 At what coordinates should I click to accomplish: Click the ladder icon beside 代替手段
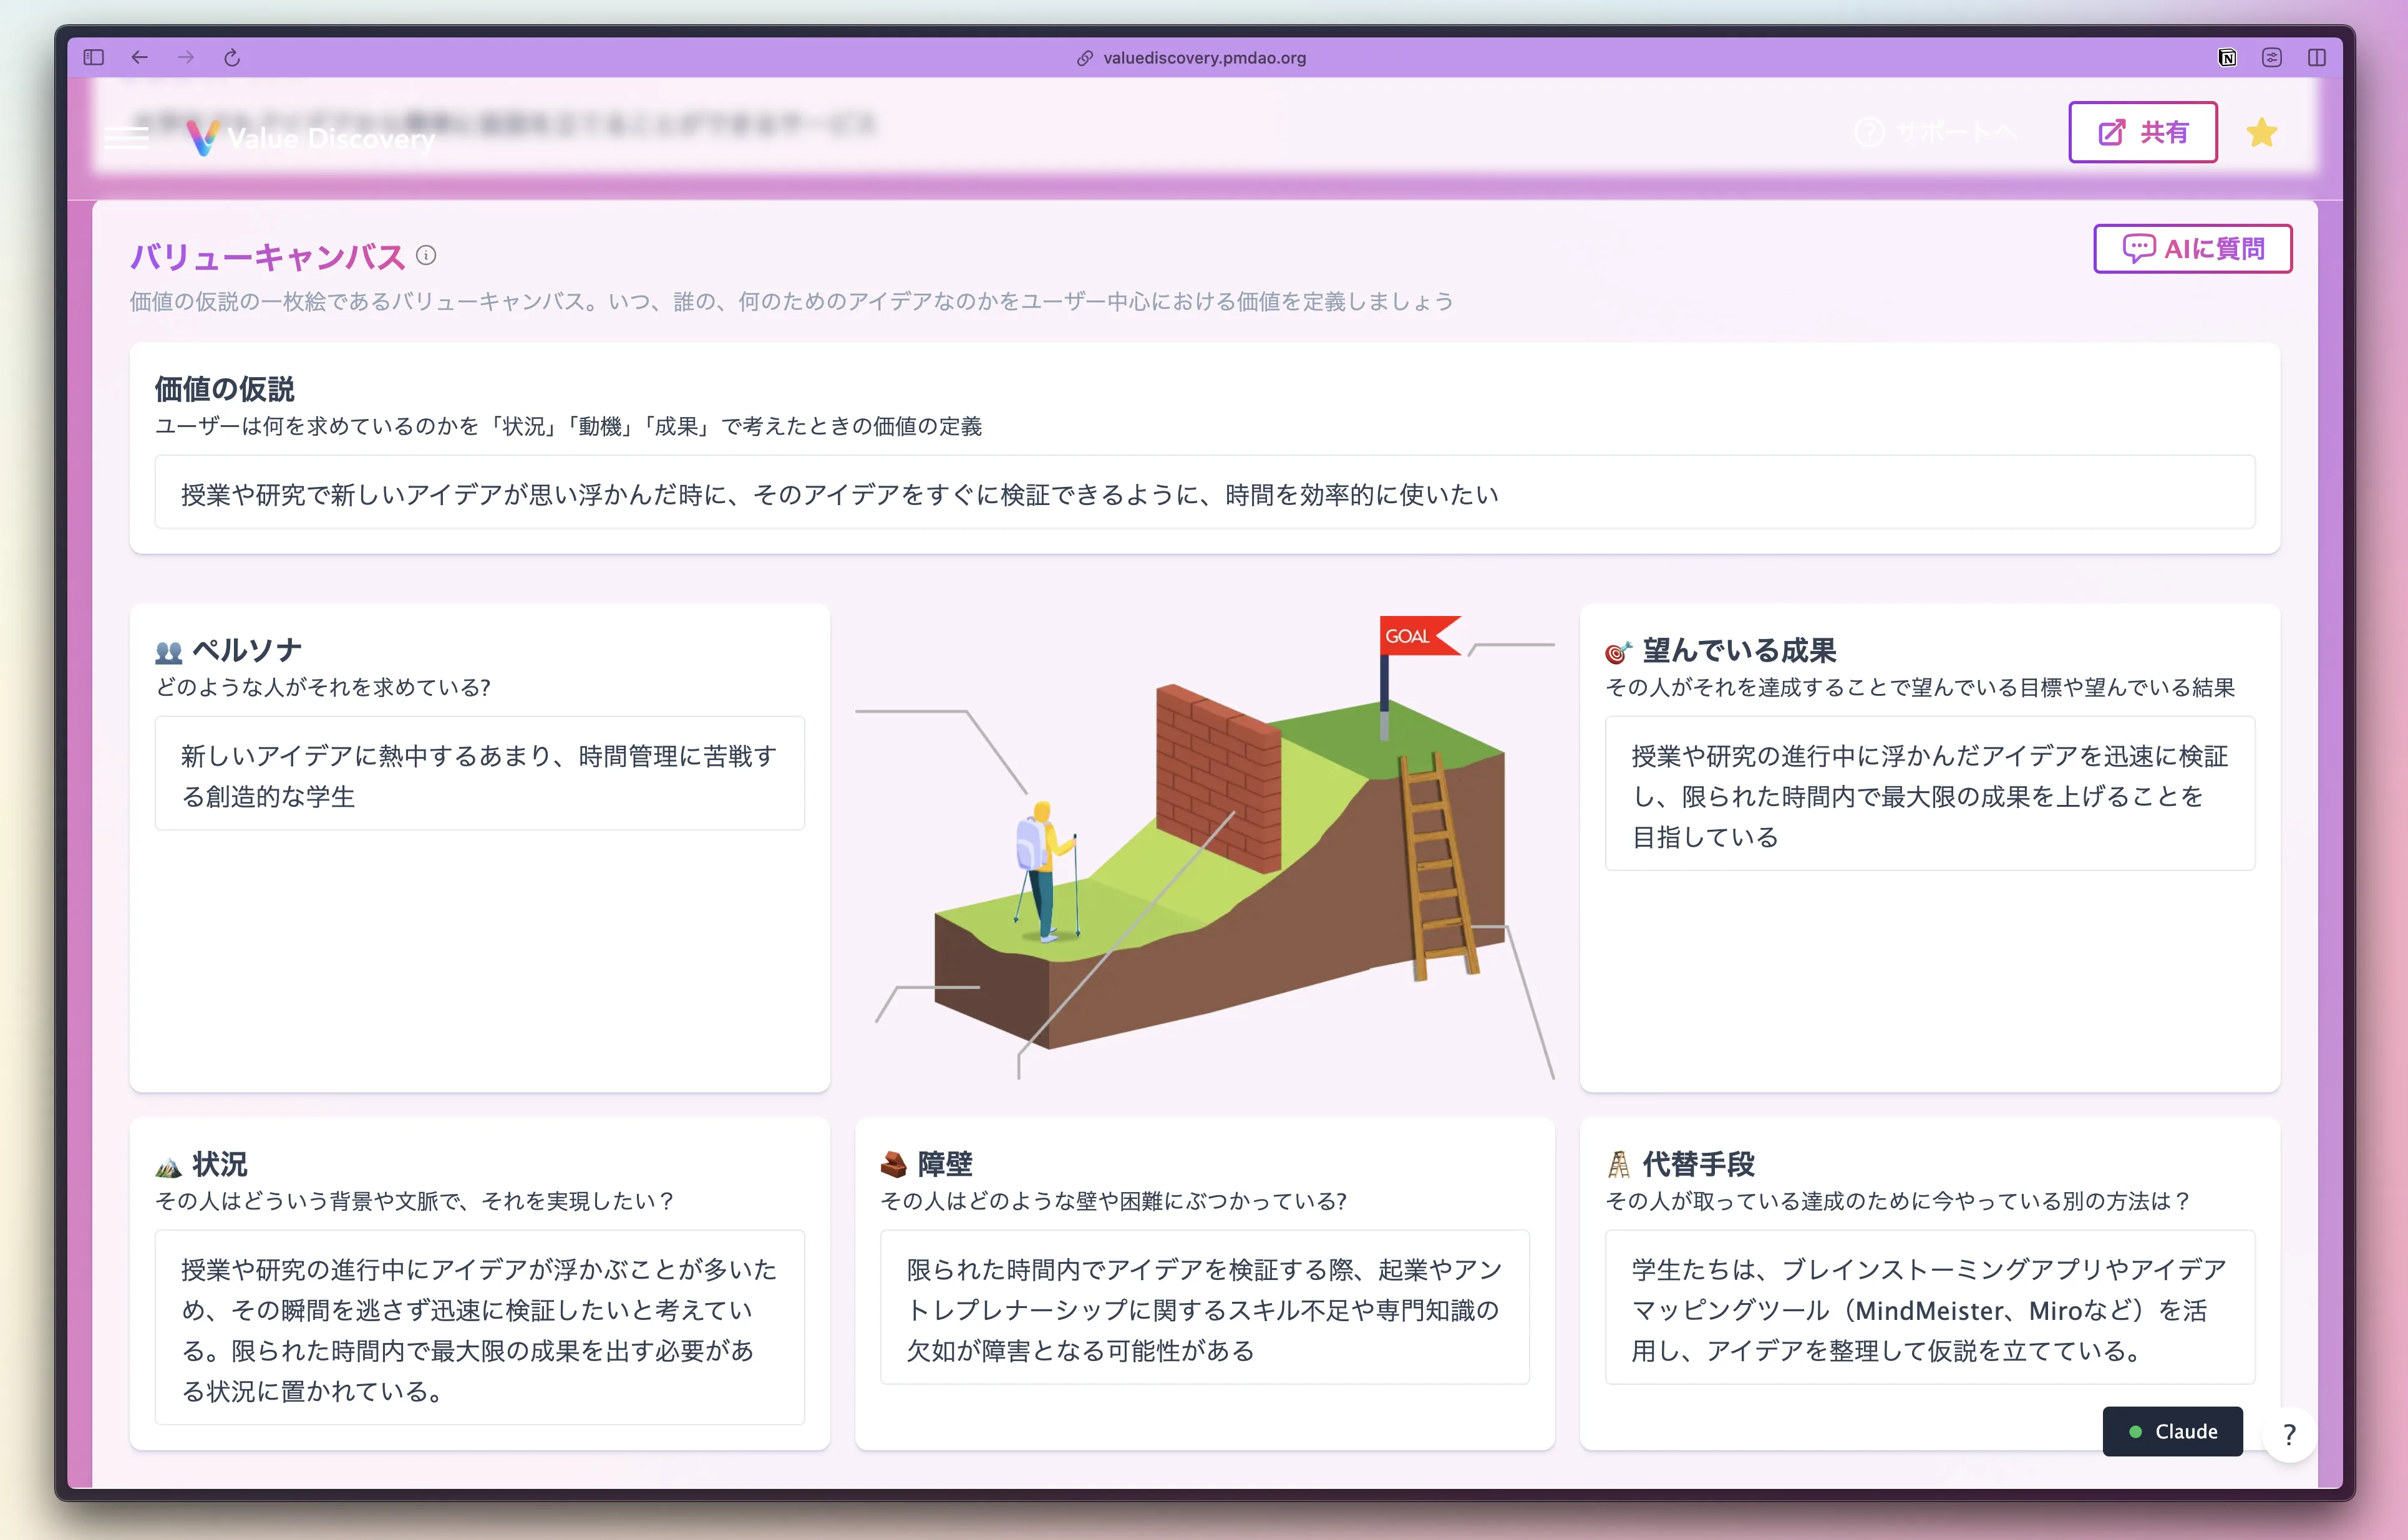(x=1619, y=1165)
